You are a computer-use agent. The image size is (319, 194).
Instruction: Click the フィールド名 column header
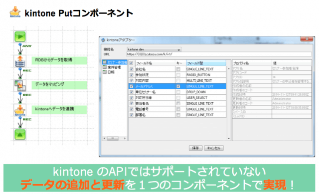coord(155,63)
